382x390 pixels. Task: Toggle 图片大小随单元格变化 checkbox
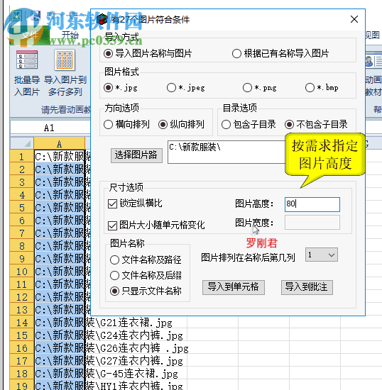click(156, 225)
